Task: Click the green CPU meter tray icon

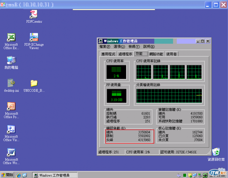Action: click(185, 175)
